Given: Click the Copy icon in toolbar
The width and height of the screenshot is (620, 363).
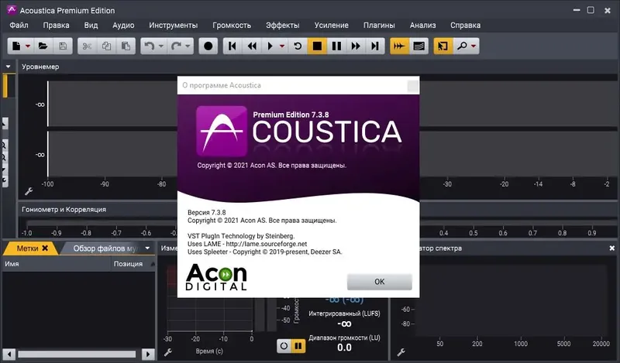Looking at the screenshot, I should pyautogui.click(x=106, y=46).
